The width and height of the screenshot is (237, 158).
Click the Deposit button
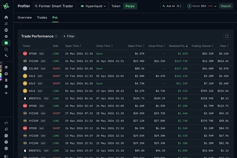pyautogui.click(x=226, y=6)
